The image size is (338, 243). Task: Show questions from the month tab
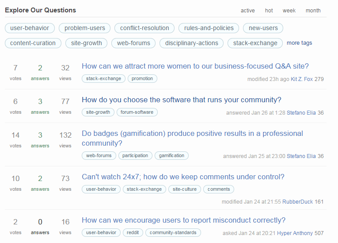[x=313, y=11]
